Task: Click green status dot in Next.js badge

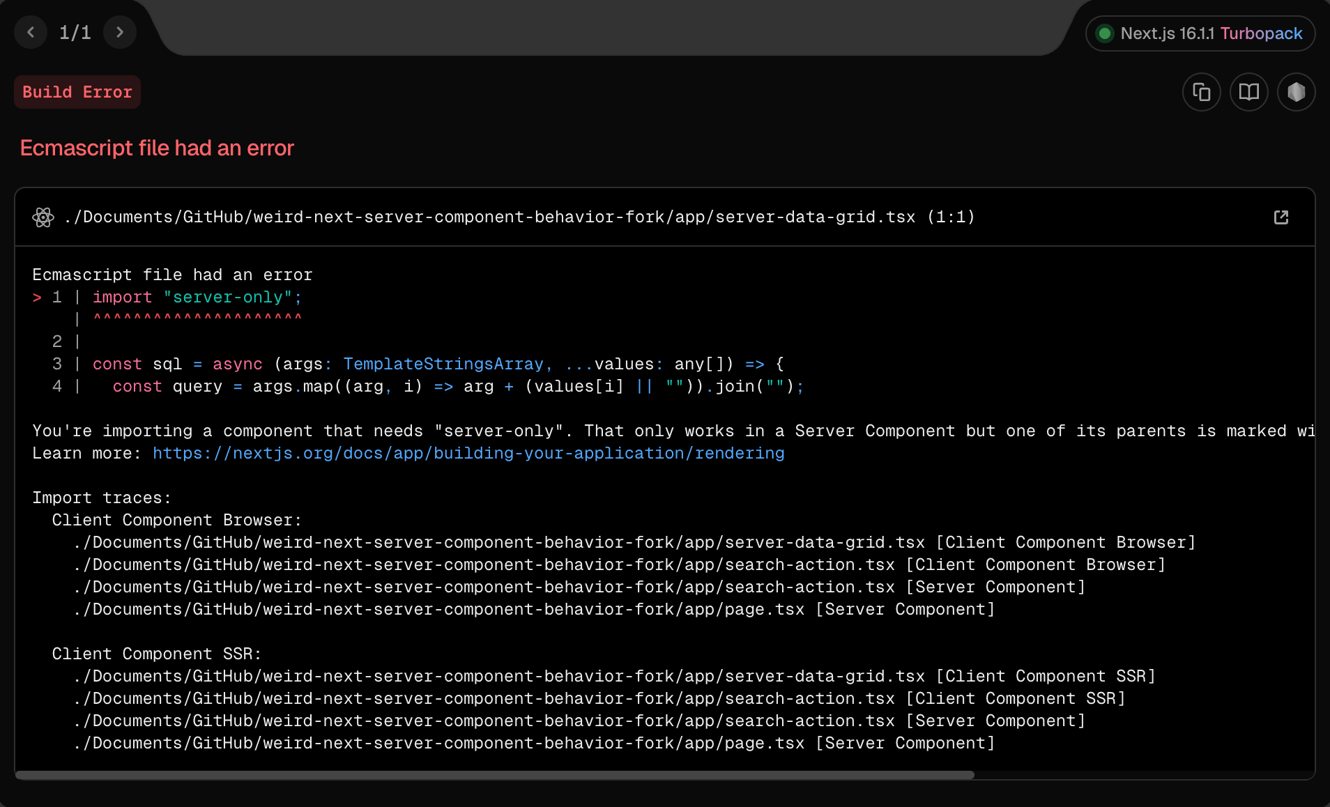Action: coord(1105,33)
